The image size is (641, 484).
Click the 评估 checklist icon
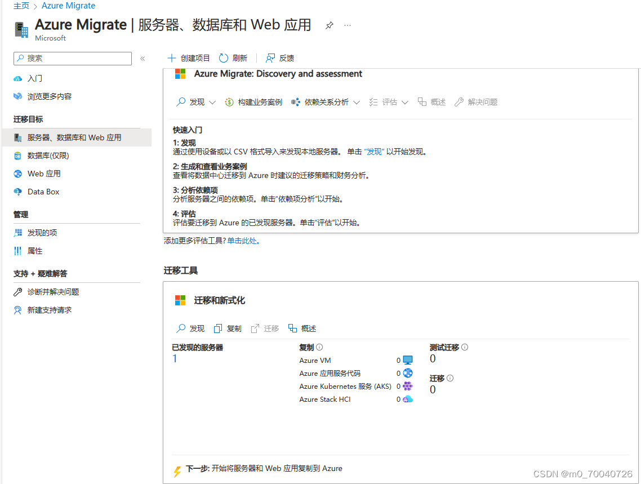[x=373, y=102]
